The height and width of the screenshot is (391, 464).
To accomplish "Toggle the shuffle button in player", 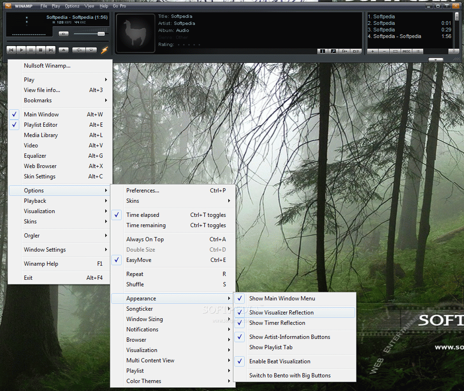I will [x=79, y=50].
